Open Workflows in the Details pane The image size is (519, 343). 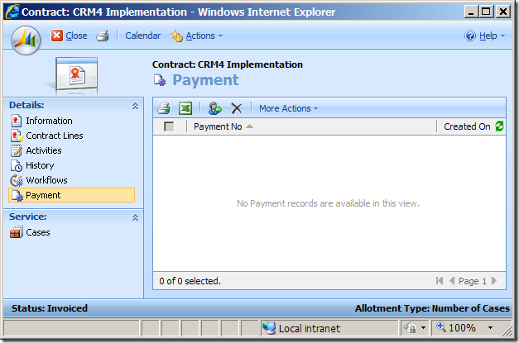tap(46, 180)
